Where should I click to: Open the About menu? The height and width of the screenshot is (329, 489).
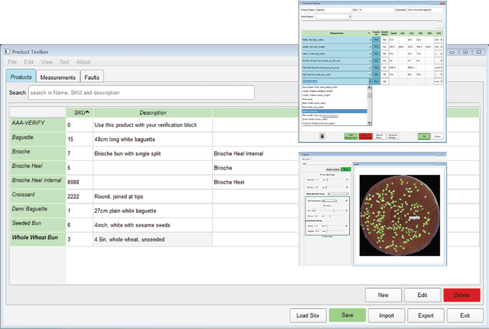point(83,62)
